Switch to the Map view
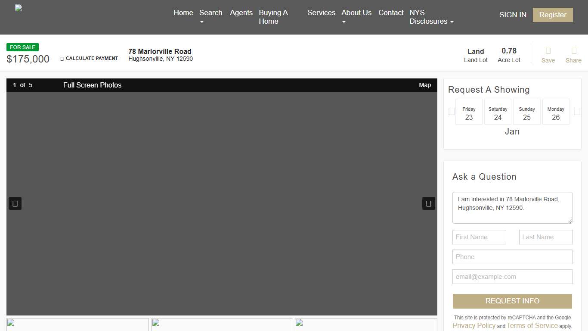Viewport: 588px width, 331px height. pyautogui.click(x=424, y=85)
